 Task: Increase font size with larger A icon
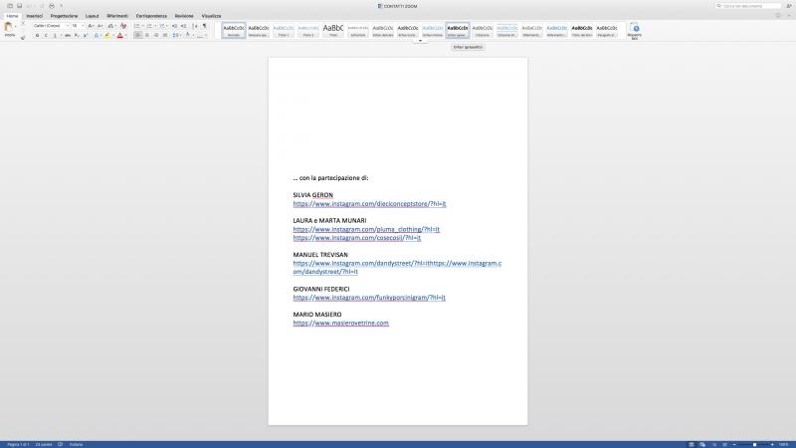[91, 26]
